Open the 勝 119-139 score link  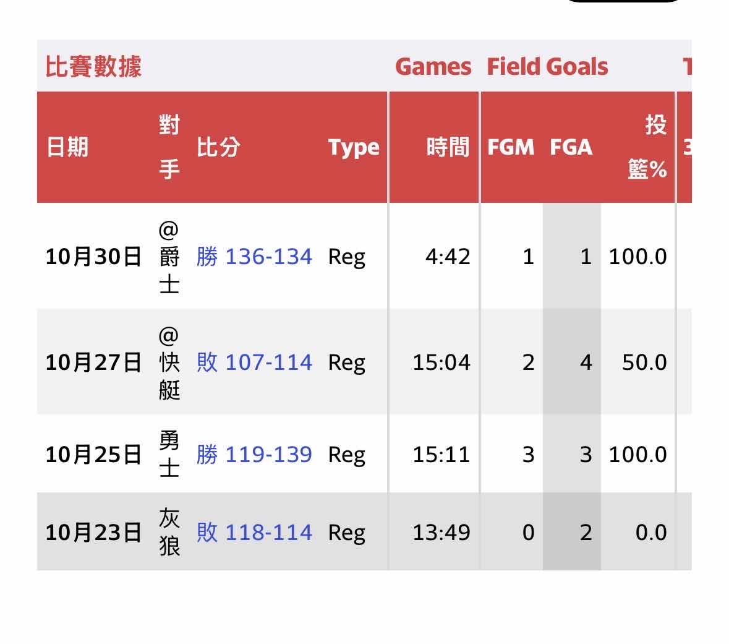click(254, 455)
